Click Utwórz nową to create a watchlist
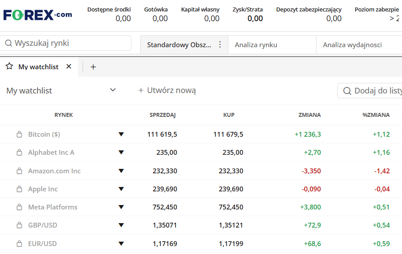402x254 pixels. pyautogui.click(x=167, y=90)
